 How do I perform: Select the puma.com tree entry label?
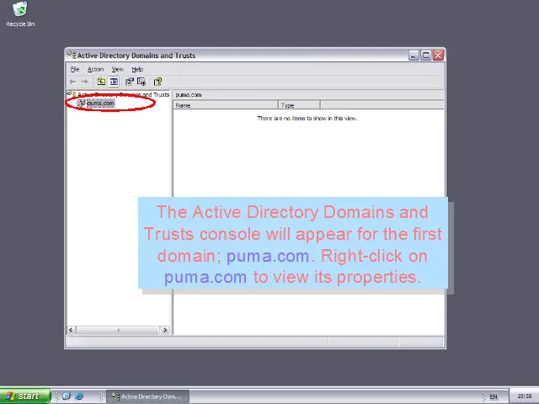click(100, 103)
